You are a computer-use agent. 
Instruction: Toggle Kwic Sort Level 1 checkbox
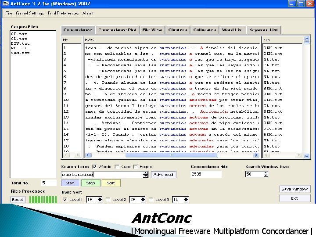[x=65, y=200]
